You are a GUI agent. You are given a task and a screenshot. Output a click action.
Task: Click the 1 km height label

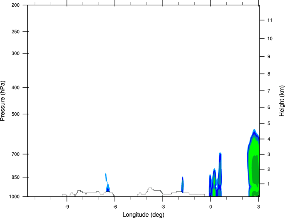pyautogui.click(x=269, y=184)
